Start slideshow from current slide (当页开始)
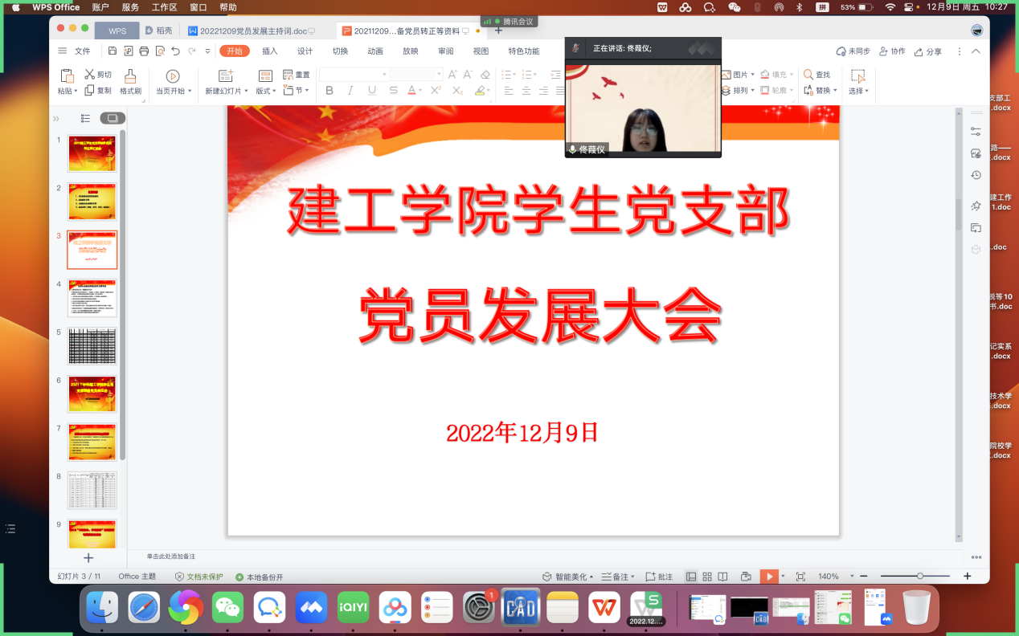Screen dimensions: 1019x636 coord(172,76)
